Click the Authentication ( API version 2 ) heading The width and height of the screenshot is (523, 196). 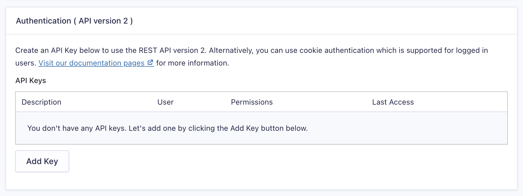[74, 21]
